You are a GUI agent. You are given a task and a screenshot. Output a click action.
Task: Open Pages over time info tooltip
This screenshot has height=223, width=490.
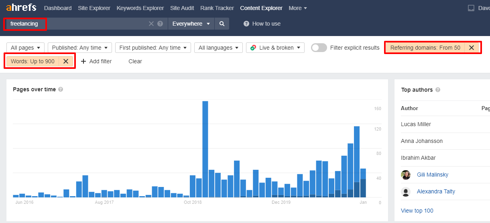(x=61, y=89)
